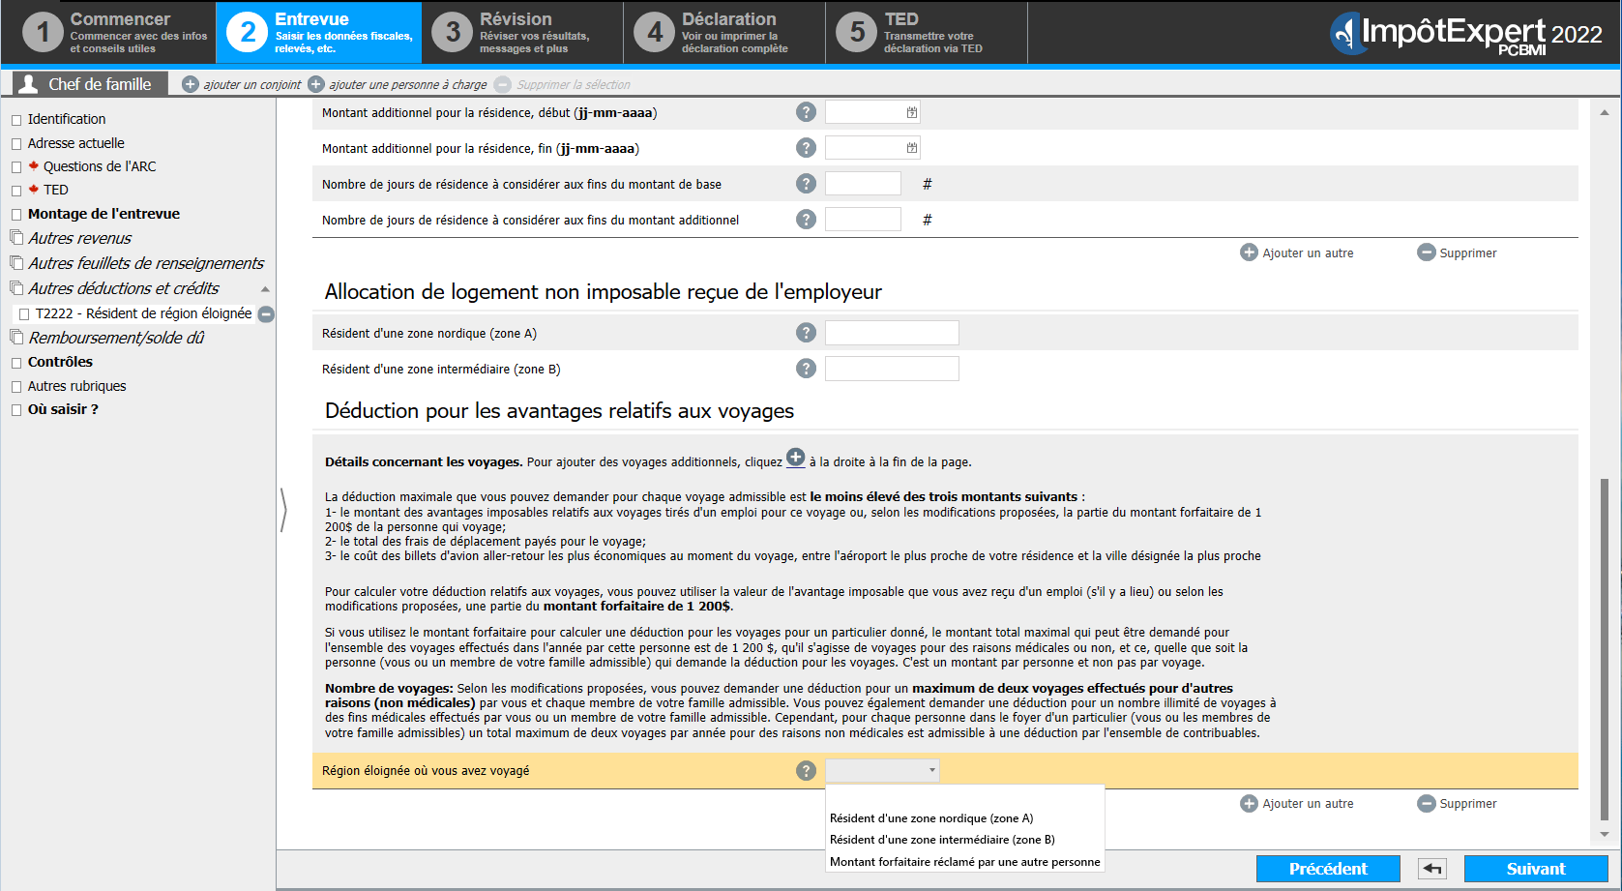
Task: Toggle the TED checkbox in sidebar
Action: 16,191
